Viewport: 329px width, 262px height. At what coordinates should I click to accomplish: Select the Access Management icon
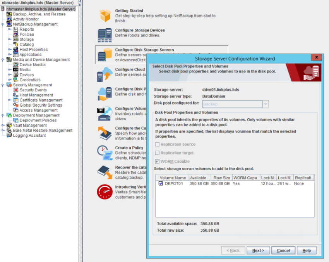pyautogui.click(x=16, y=110)
